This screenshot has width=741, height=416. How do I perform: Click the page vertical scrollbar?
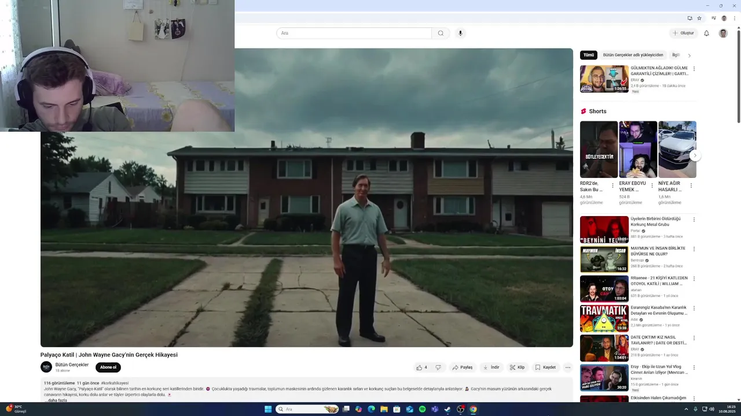[738, 75]
